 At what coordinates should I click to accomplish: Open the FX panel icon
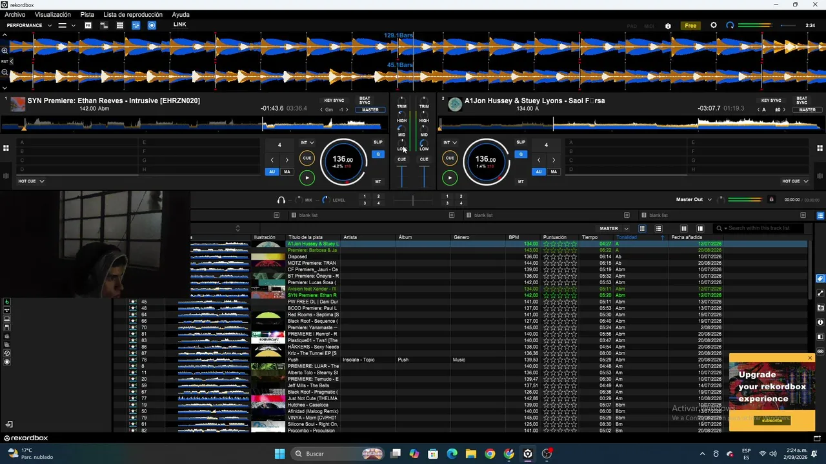tap(88, 25)
